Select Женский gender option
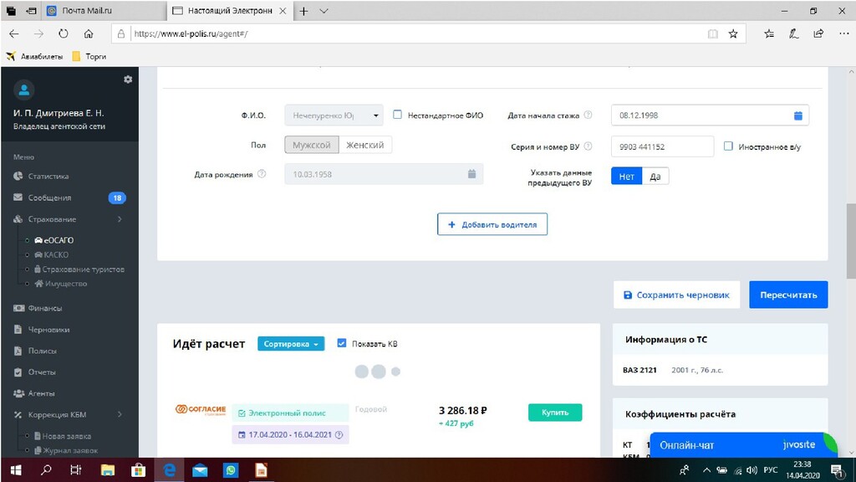The image size is (856, 482). (x=365, y=145)
